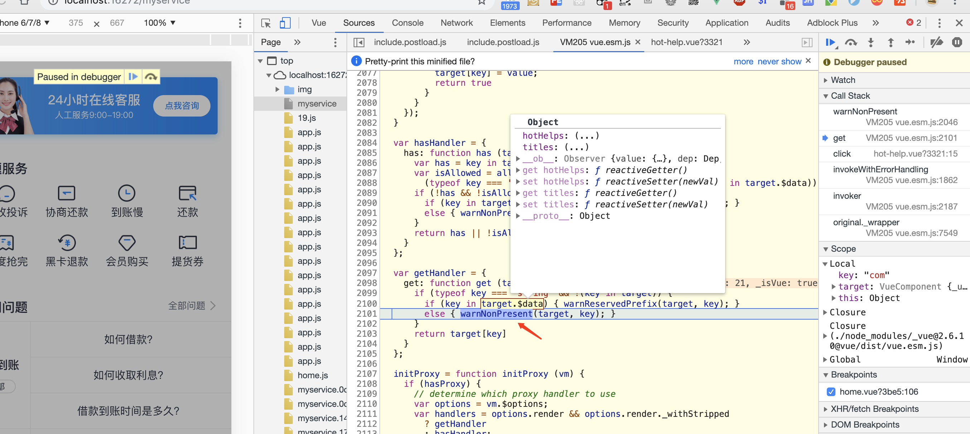This screenshot has height=434, width=970.
Task: Click the never show link
Action: [779, 61]
